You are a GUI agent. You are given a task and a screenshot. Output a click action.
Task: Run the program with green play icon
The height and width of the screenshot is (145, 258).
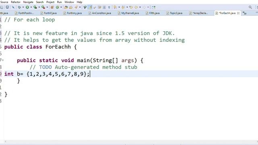(x=27, y=7)
